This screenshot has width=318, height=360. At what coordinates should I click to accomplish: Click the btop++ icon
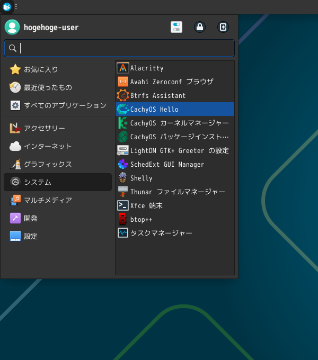(123, 219)
